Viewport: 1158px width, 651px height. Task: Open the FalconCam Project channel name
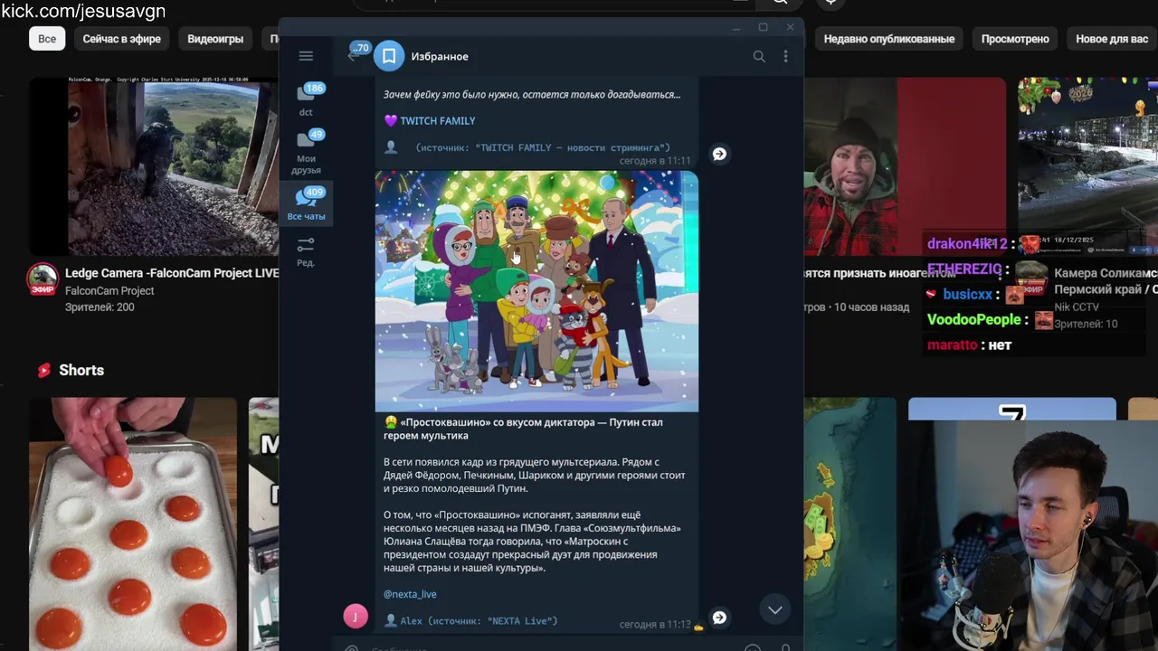(x=109, y=291)
